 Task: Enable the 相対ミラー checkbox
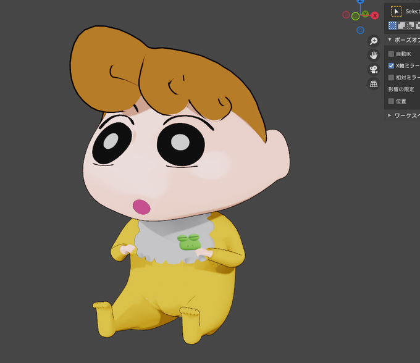click(391, 77)
